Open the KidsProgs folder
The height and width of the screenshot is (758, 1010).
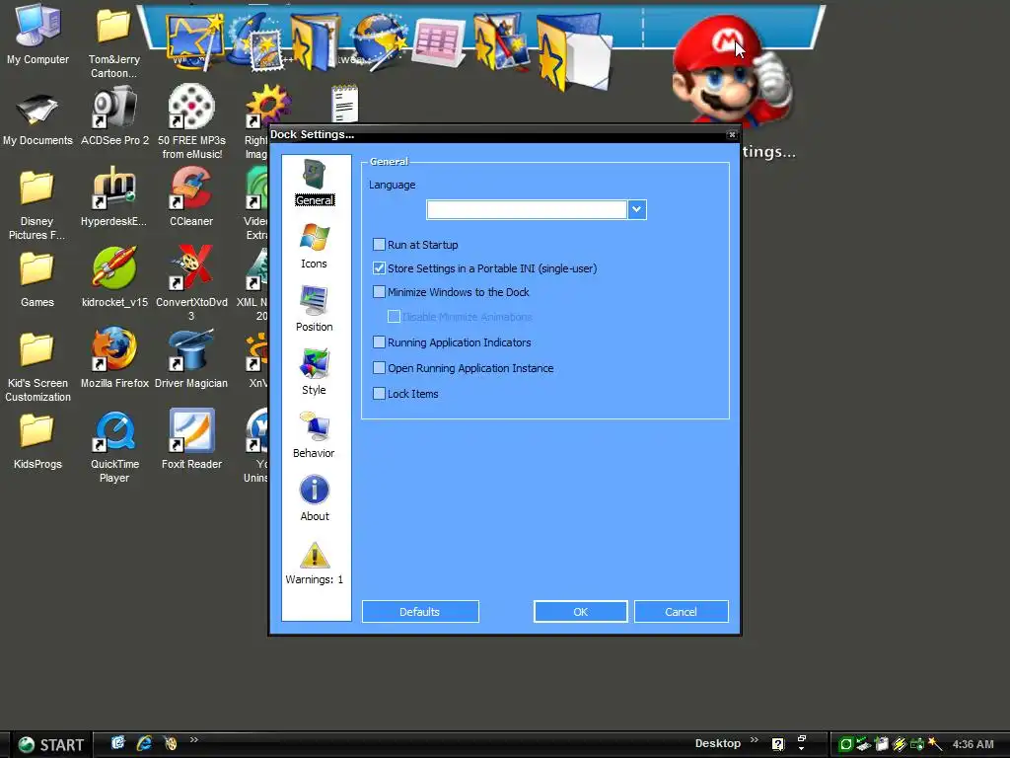[x=37, y=441]
